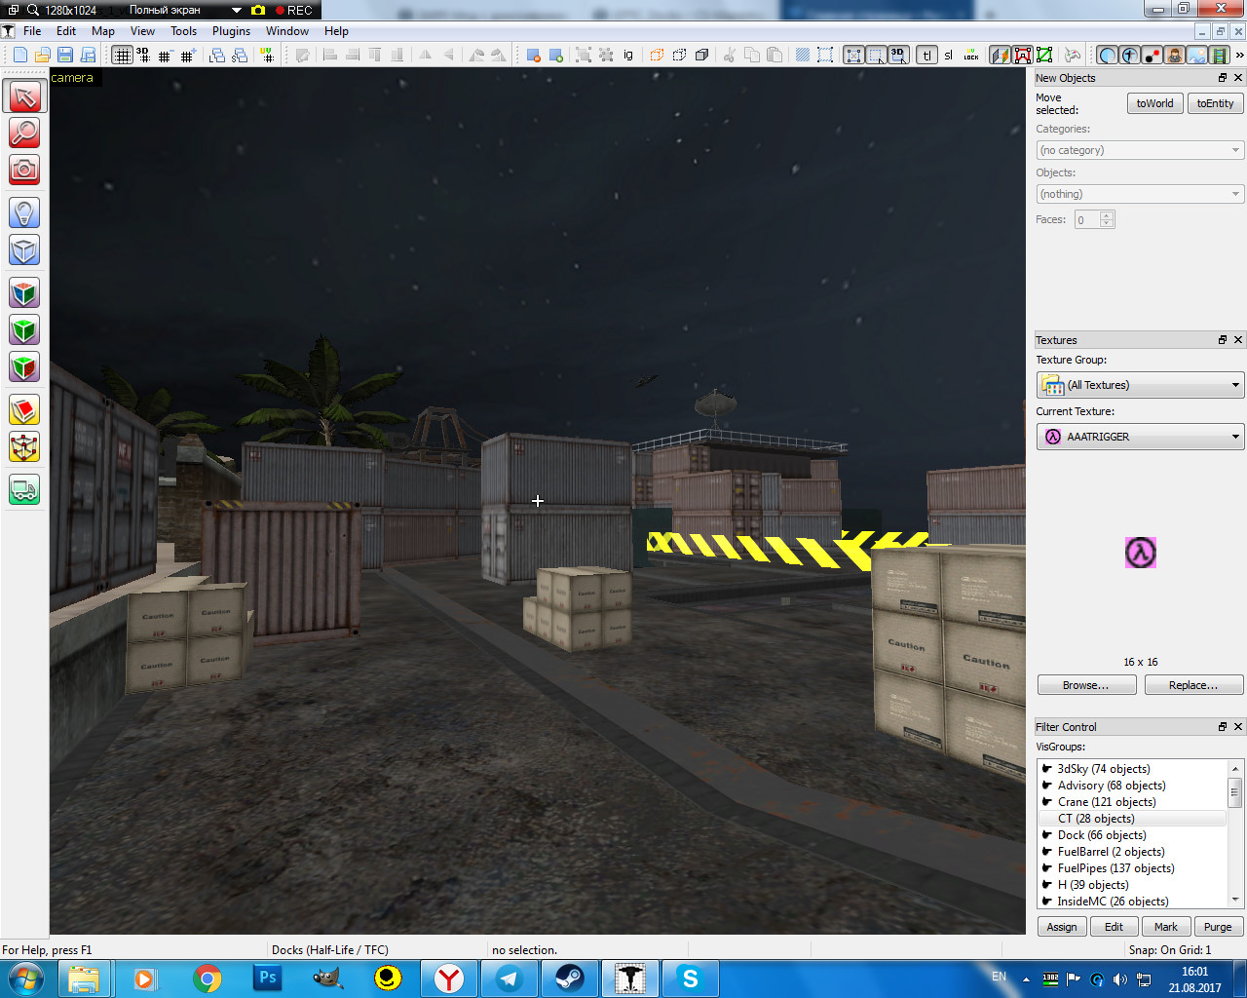Toggle scale lock (sl) button
Image resolution: width=1247 pixels, height=998 pixels.
coord(949,55)
